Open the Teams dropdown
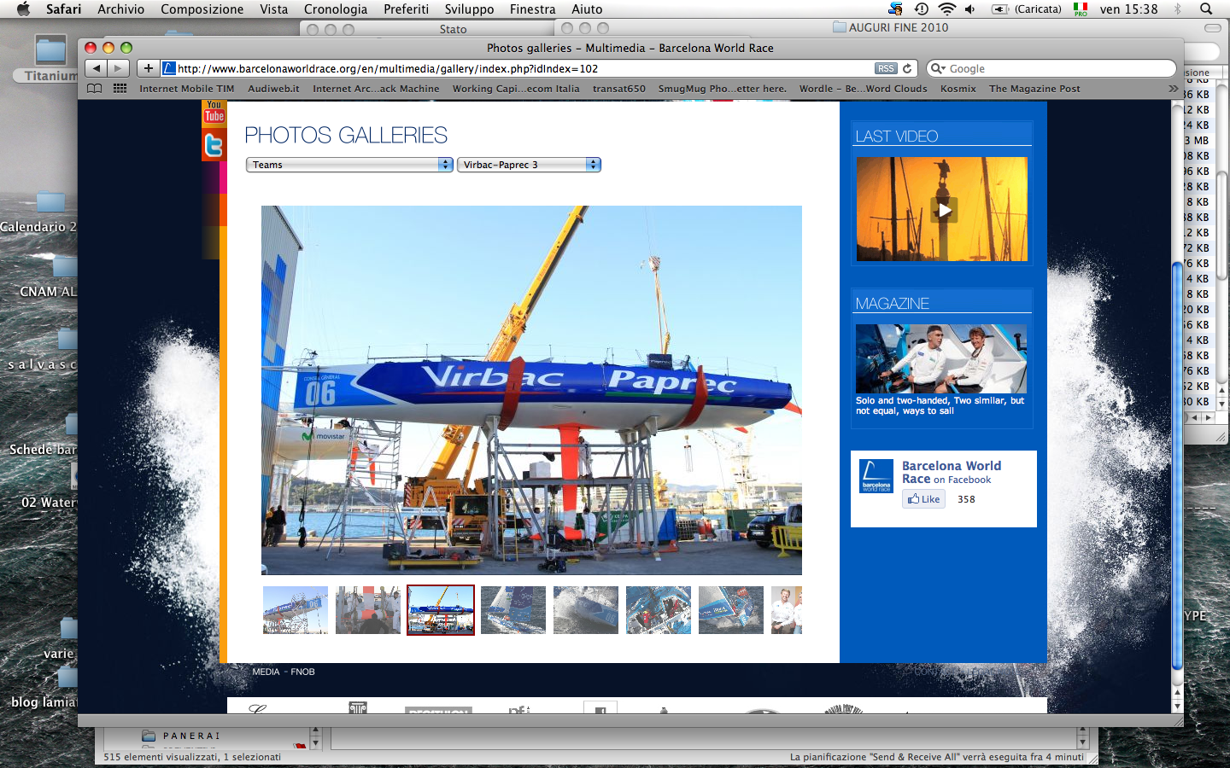The height and width of the screenshot is (768, 1230). pyautogui.click(x=349, y=165)
